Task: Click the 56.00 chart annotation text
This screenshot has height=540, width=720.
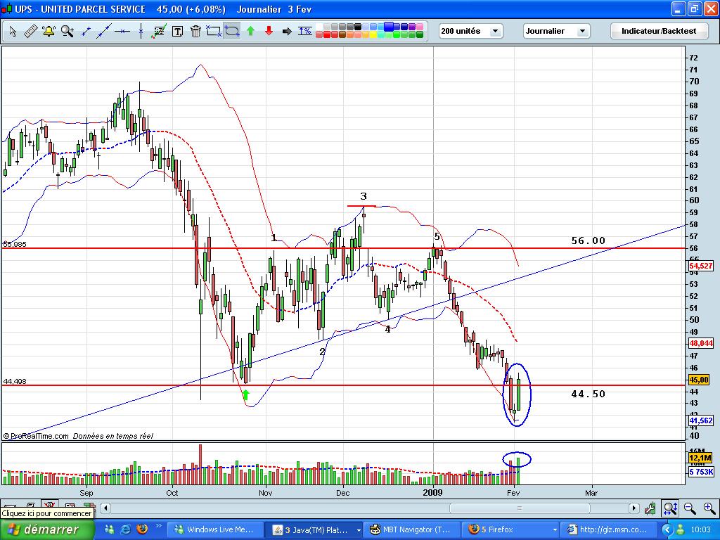Action: [589, 240]
